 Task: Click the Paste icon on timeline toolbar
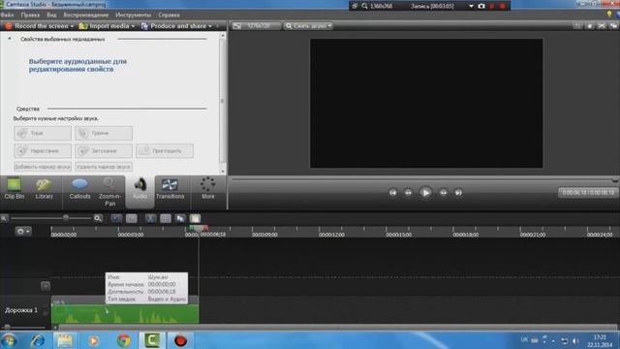click(x=195, y=218)
